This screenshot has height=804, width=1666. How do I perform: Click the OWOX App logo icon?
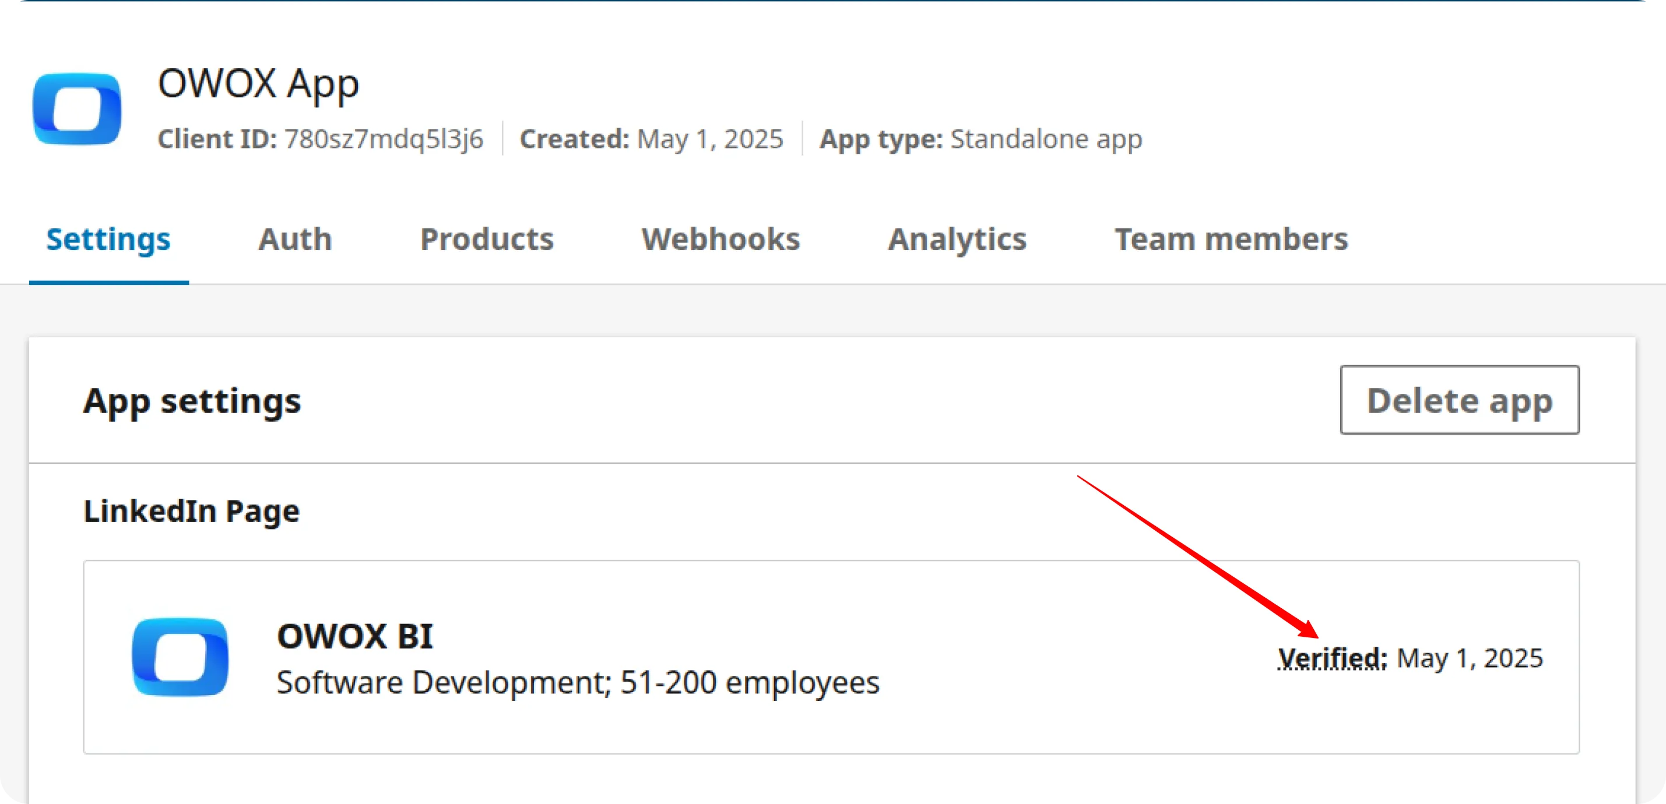[77, 108]
